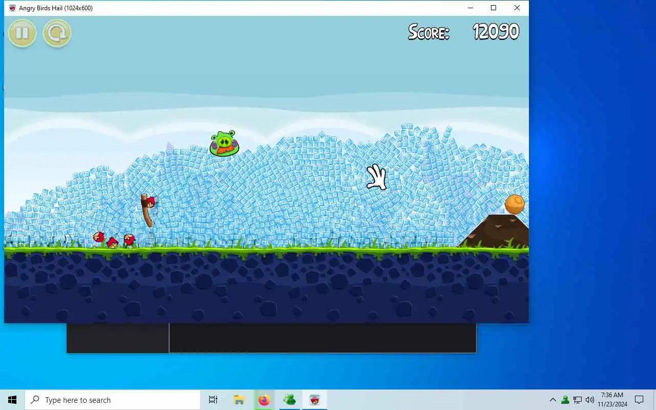
Task: Show hidden system tray icons
Action: 552,400
